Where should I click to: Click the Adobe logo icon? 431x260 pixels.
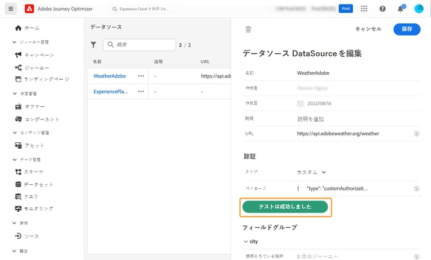pos(29,9)
